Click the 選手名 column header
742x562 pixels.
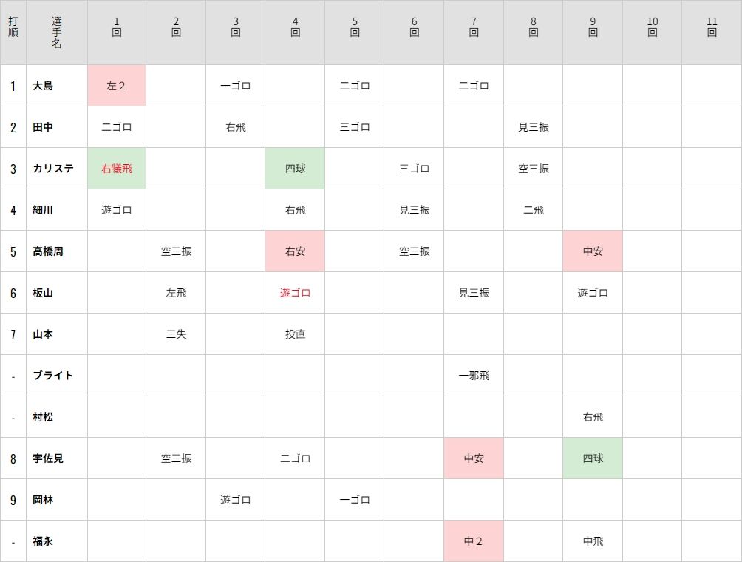[57, 33]
